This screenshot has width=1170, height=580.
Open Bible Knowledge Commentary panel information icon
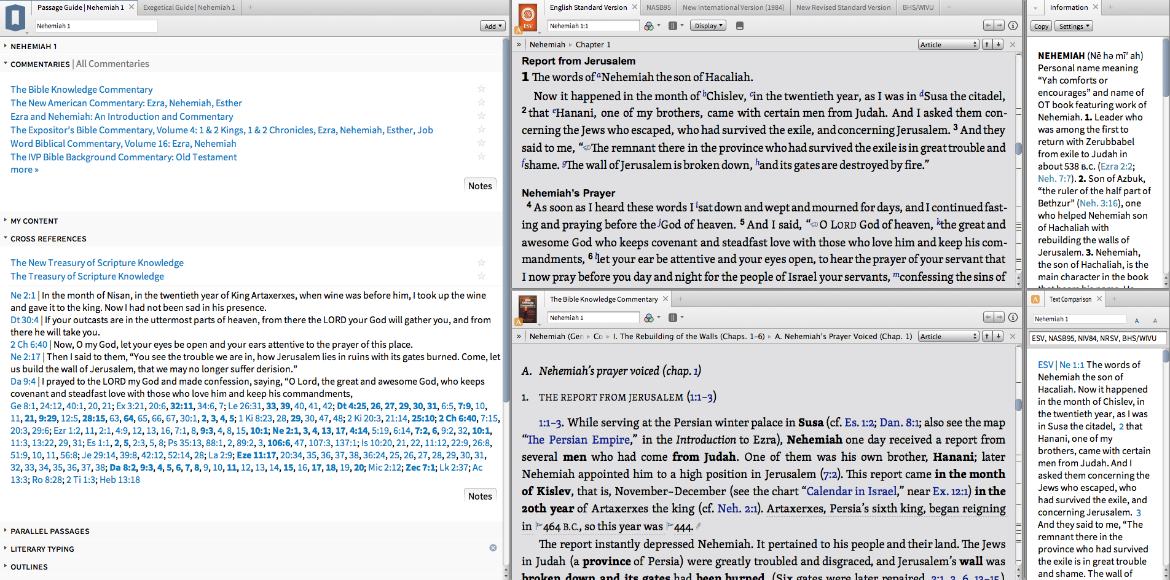coord(1013,318)
